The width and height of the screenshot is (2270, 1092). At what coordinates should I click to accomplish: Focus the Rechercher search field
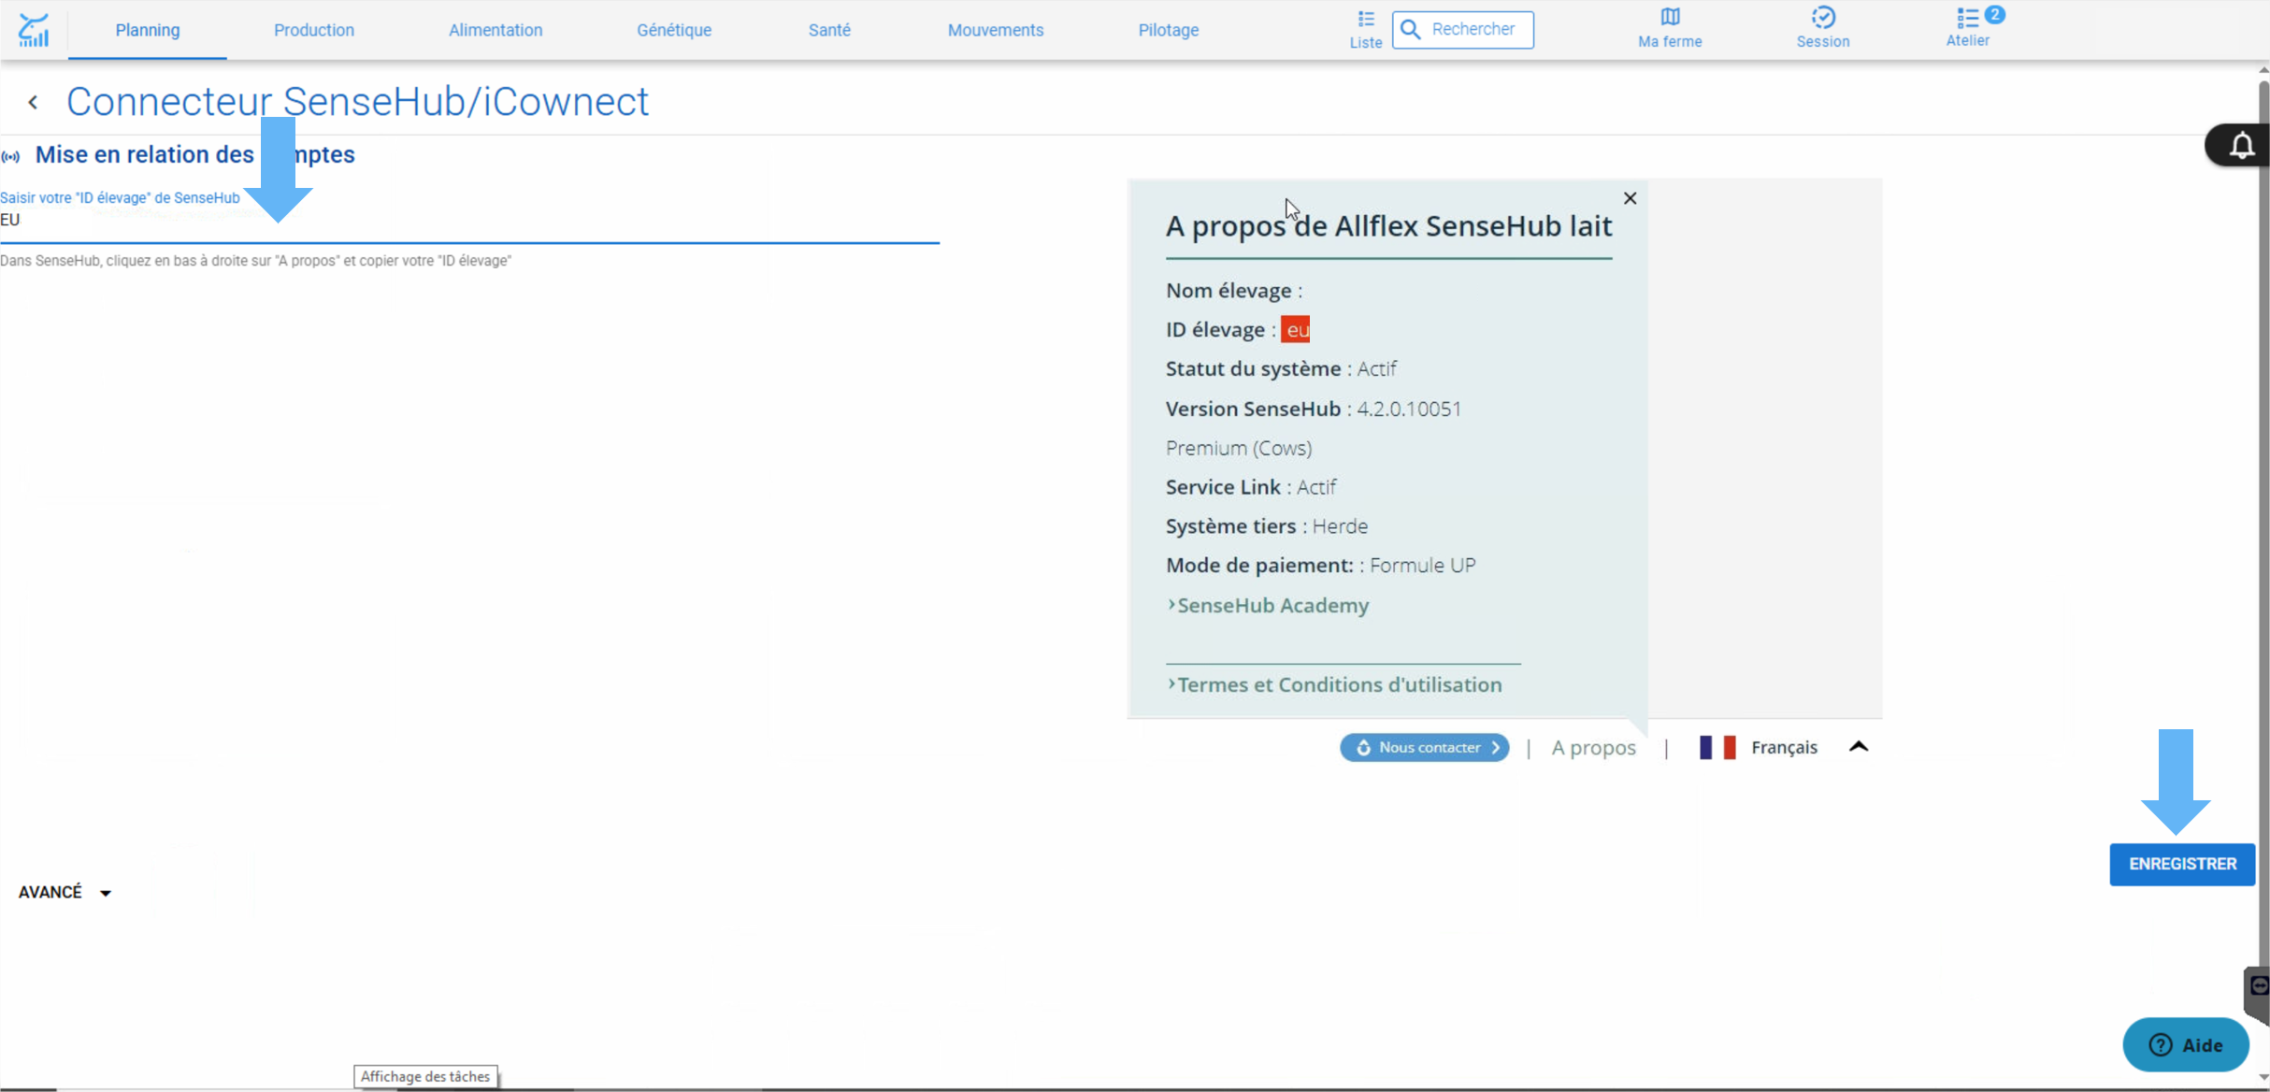pyautogui.click(x=1463, y=30)
